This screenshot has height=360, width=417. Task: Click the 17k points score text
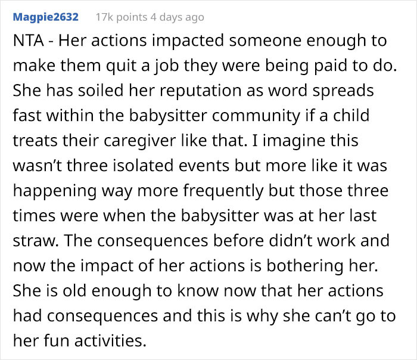(x=122, y=17)
